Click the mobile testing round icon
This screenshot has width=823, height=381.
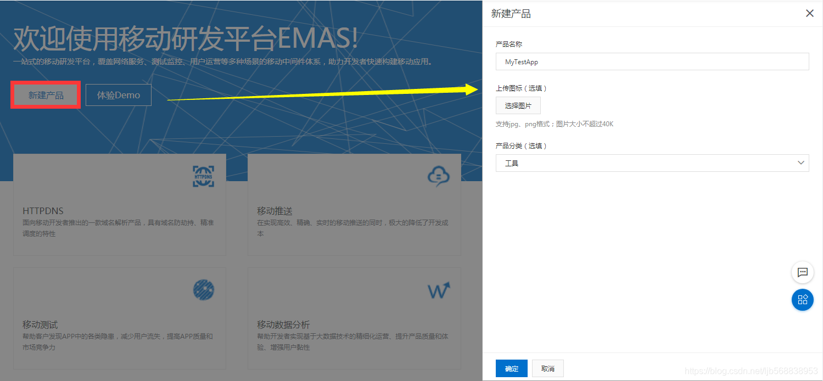click(x=204, y=290)
